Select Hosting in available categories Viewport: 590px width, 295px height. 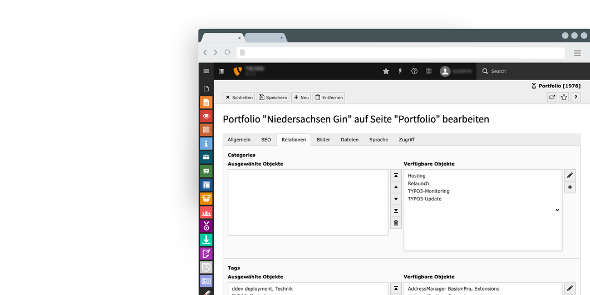click(416, 176)
